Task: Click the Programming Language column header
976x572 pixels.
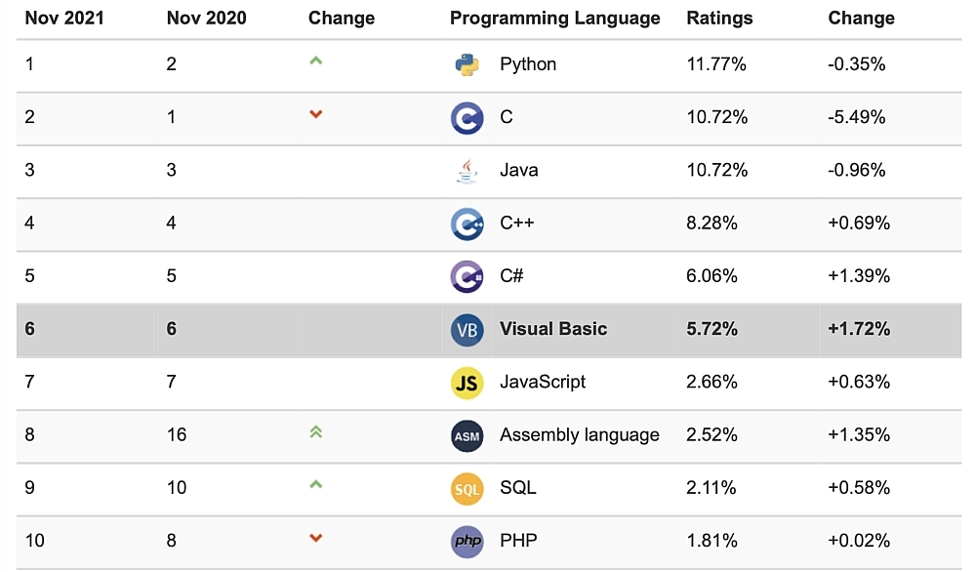Action: click(554, 19)
